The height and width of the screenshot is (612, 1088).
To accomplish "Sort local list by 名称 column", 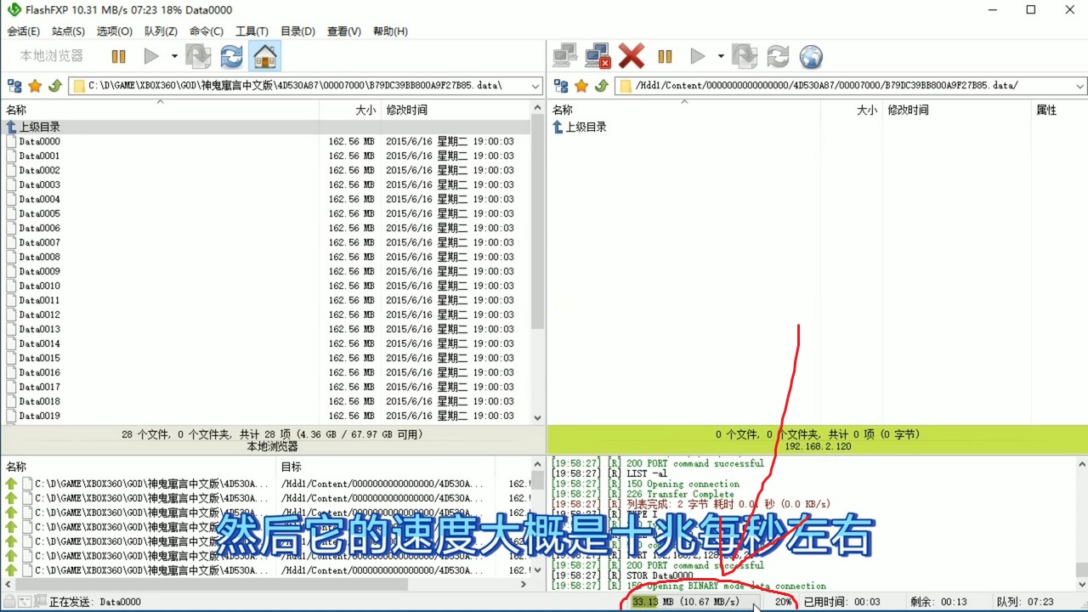I will point(160,110).
